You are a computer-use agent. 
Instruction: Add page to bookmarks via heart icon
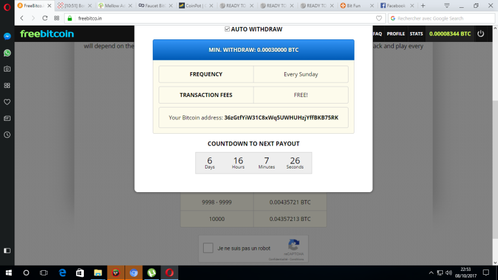tap(379, 18)
